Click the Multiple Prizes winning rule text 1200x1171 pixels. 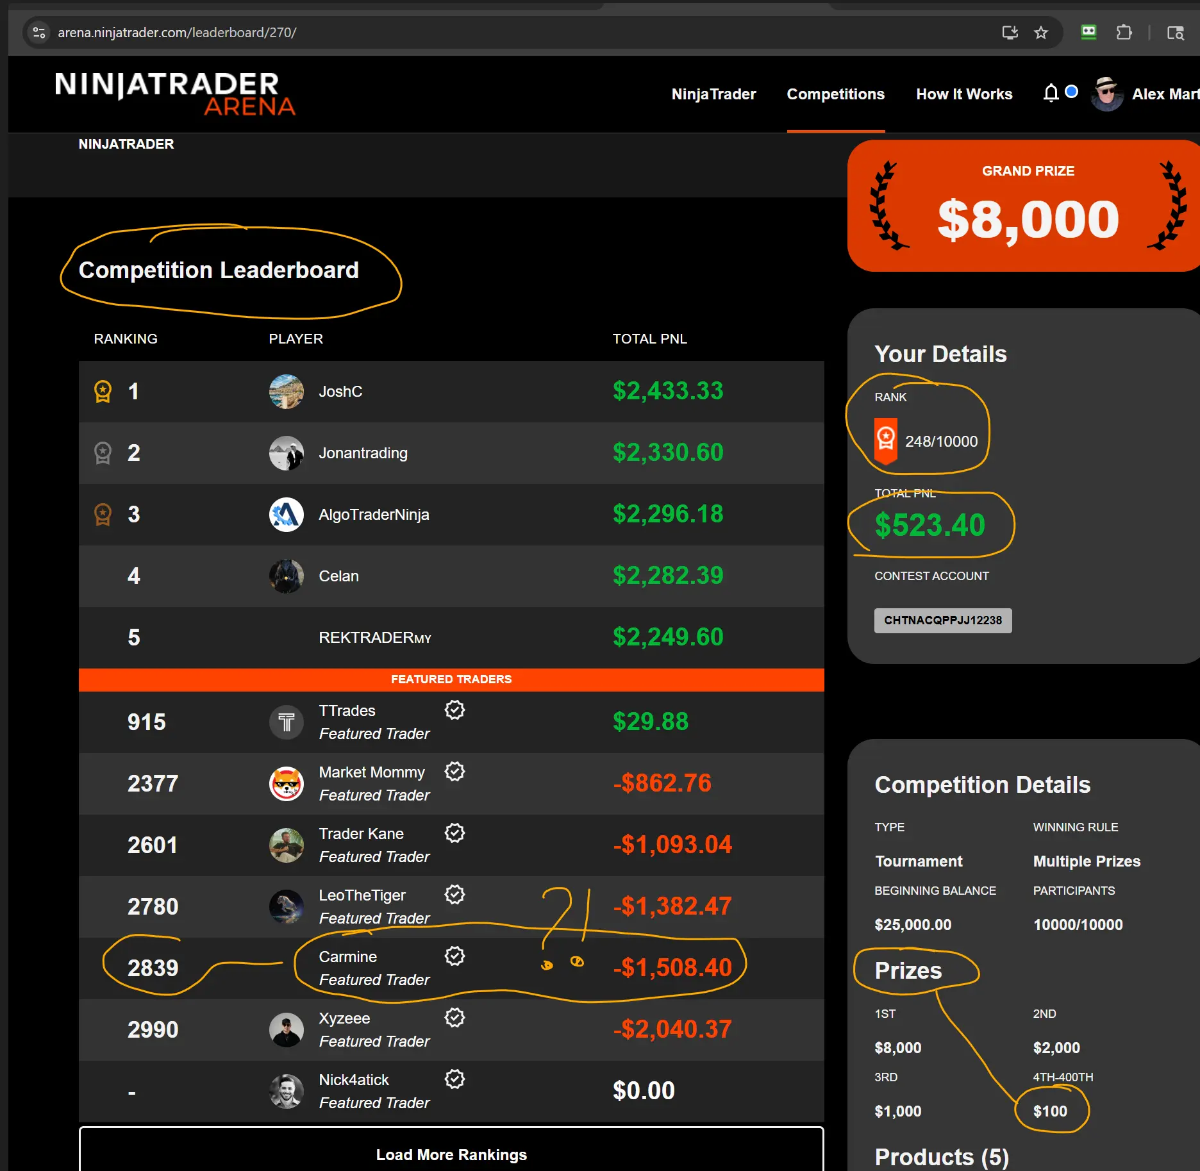(1087, 861)
